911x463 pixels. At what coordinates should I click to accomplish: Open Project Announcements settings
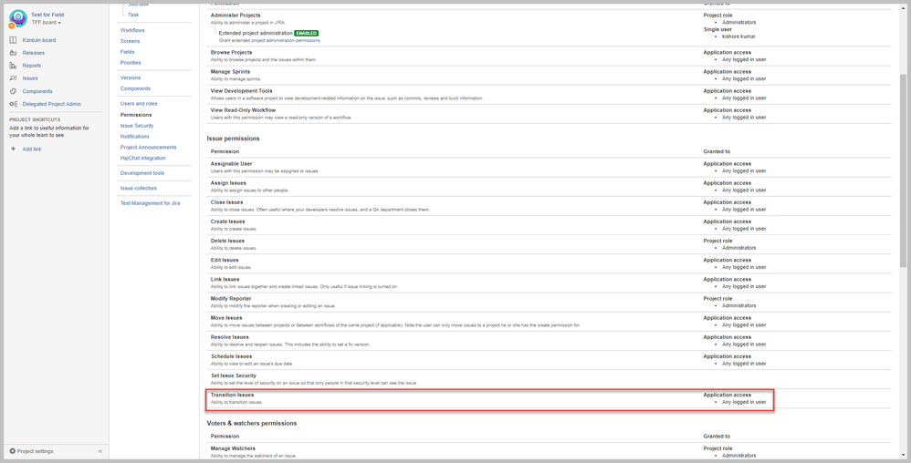[x=148, y=148]
